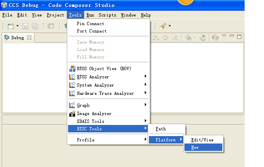The width and height of the screenshot is (264, 167).
Task: Click the Restart debug icon
Action: [203, 38]
